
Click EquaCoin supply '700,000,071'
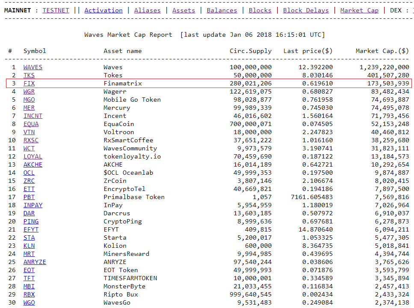click(251, 124)
